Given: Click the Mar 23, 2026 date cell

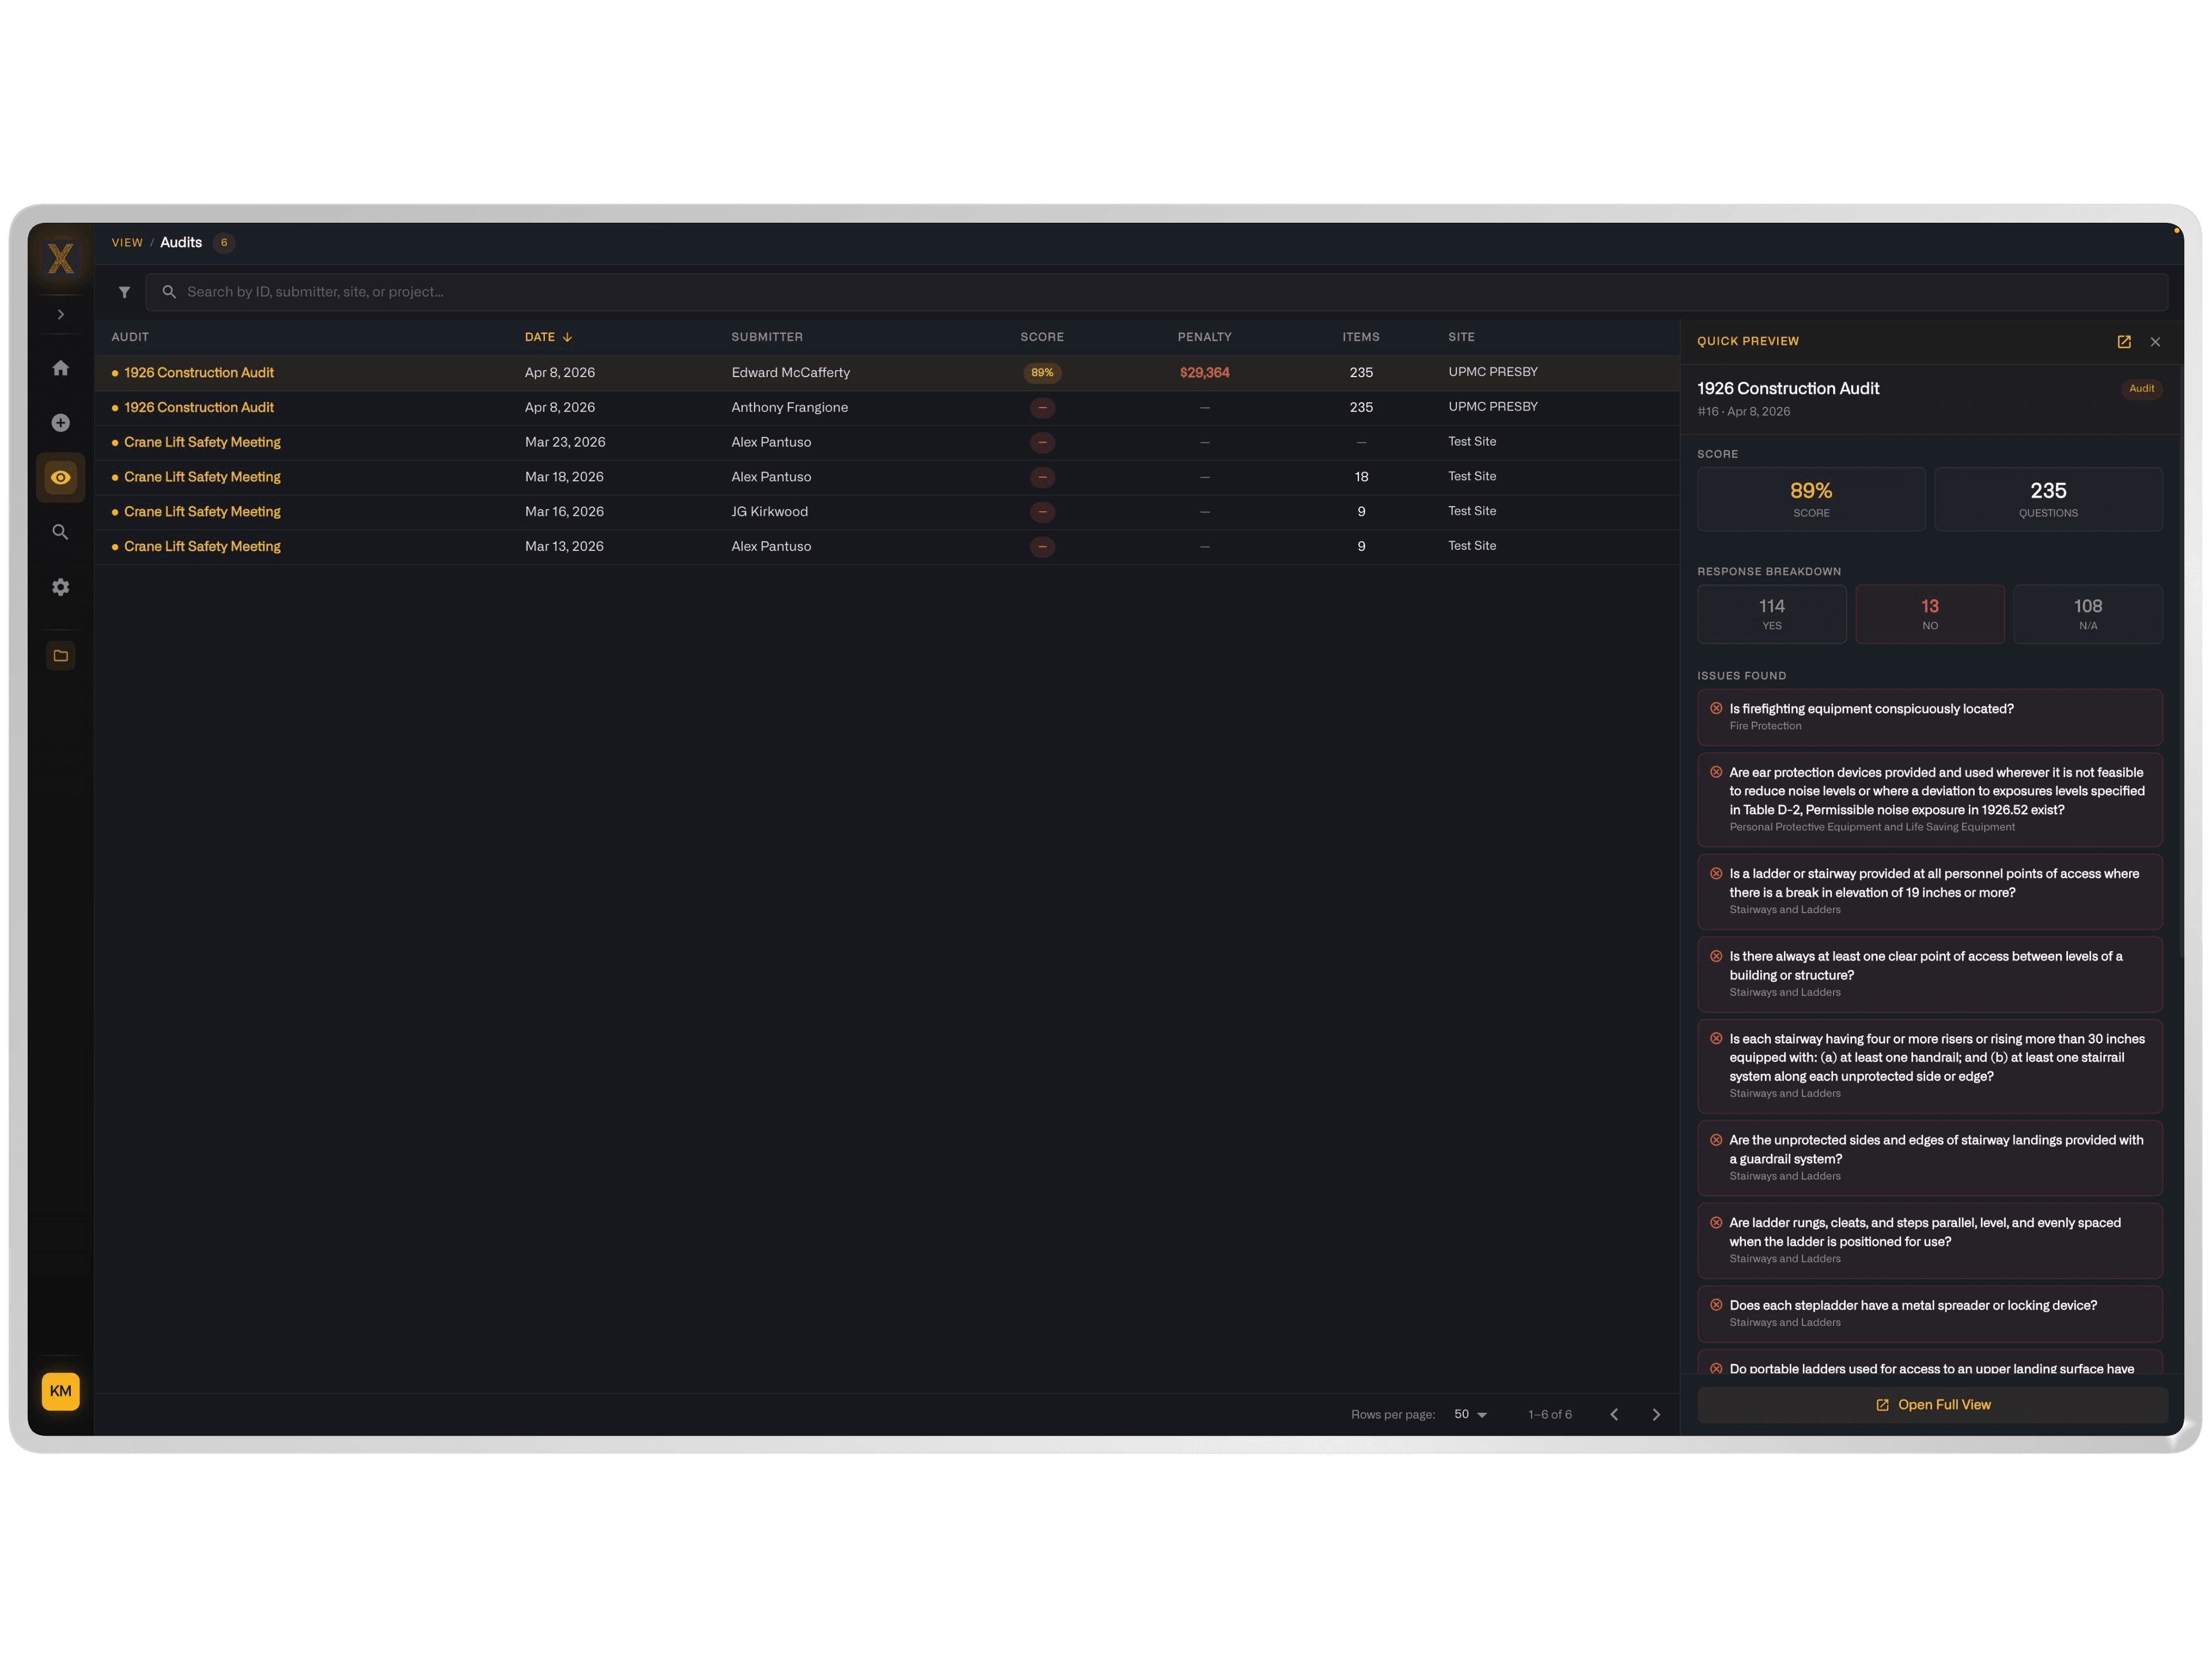Looking at the screenshot, I should tap(565, 443).
